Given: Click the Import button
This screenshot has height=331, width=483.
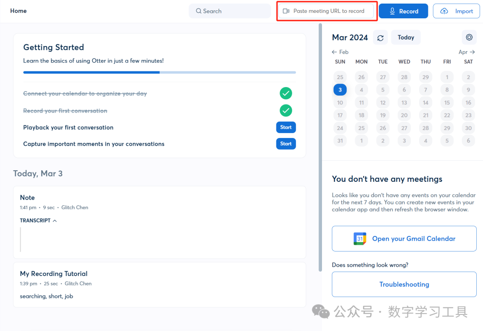Looking at the screenshot, I should (456, 11).
